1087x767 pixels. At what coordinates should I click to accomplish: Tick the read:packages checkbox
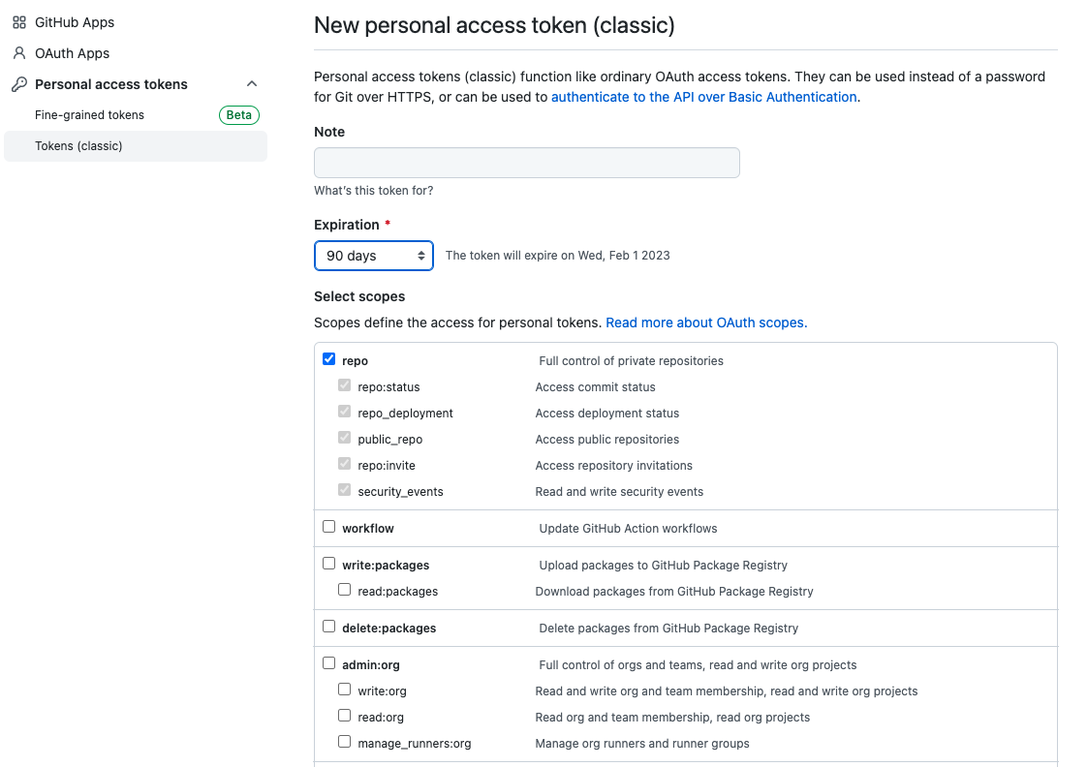pyautogui.click(x=345, y=590)
